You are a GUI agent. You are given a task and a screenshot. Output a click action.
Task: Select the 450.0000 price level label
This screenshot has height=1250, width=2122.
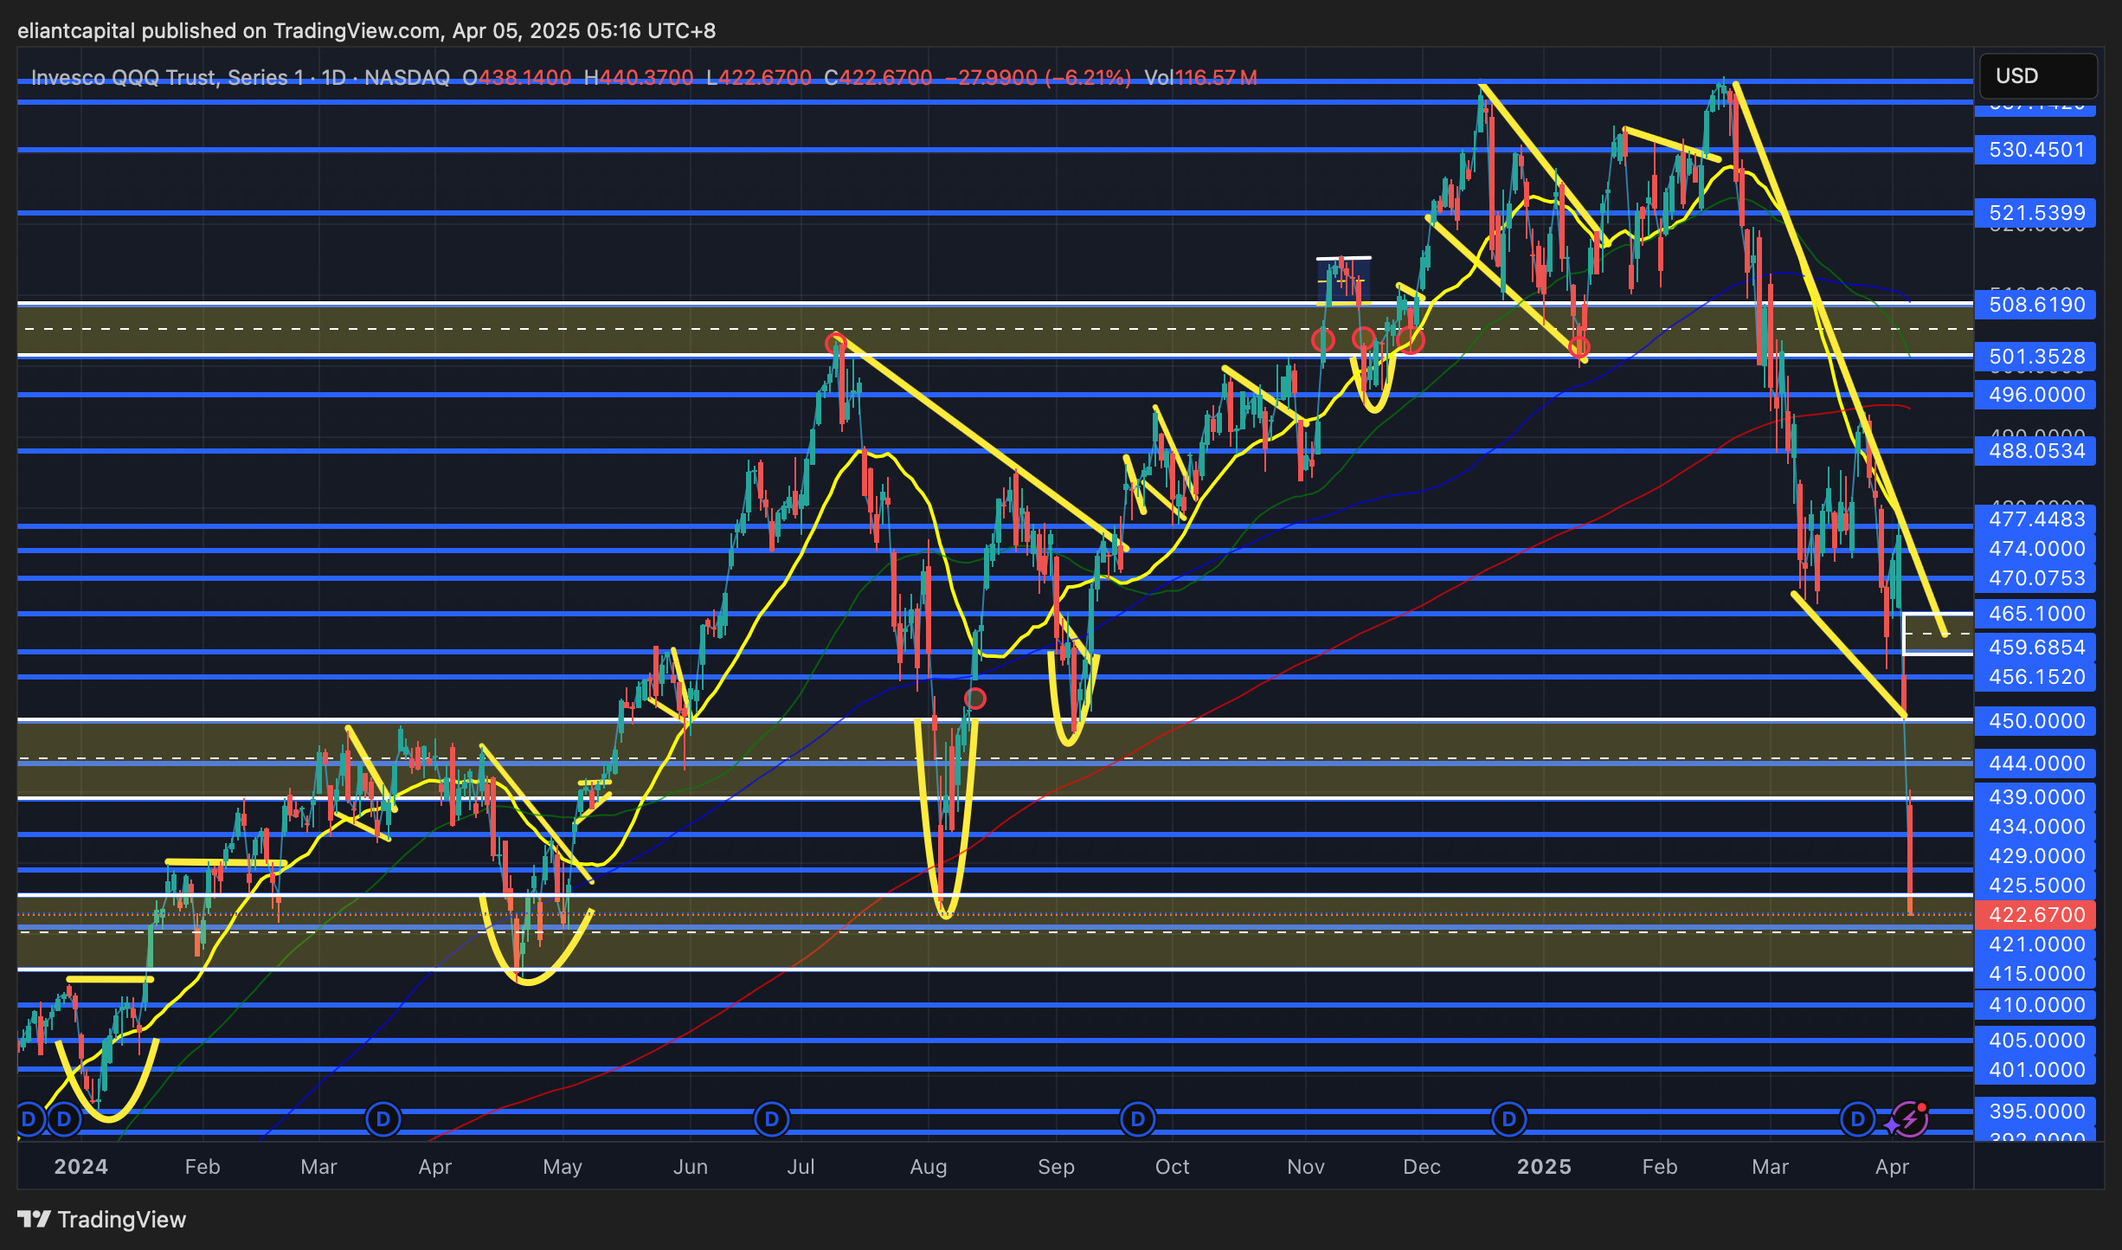tap(2035, 720)
